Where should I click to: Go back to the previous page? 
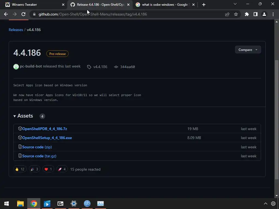click(6, 14)
